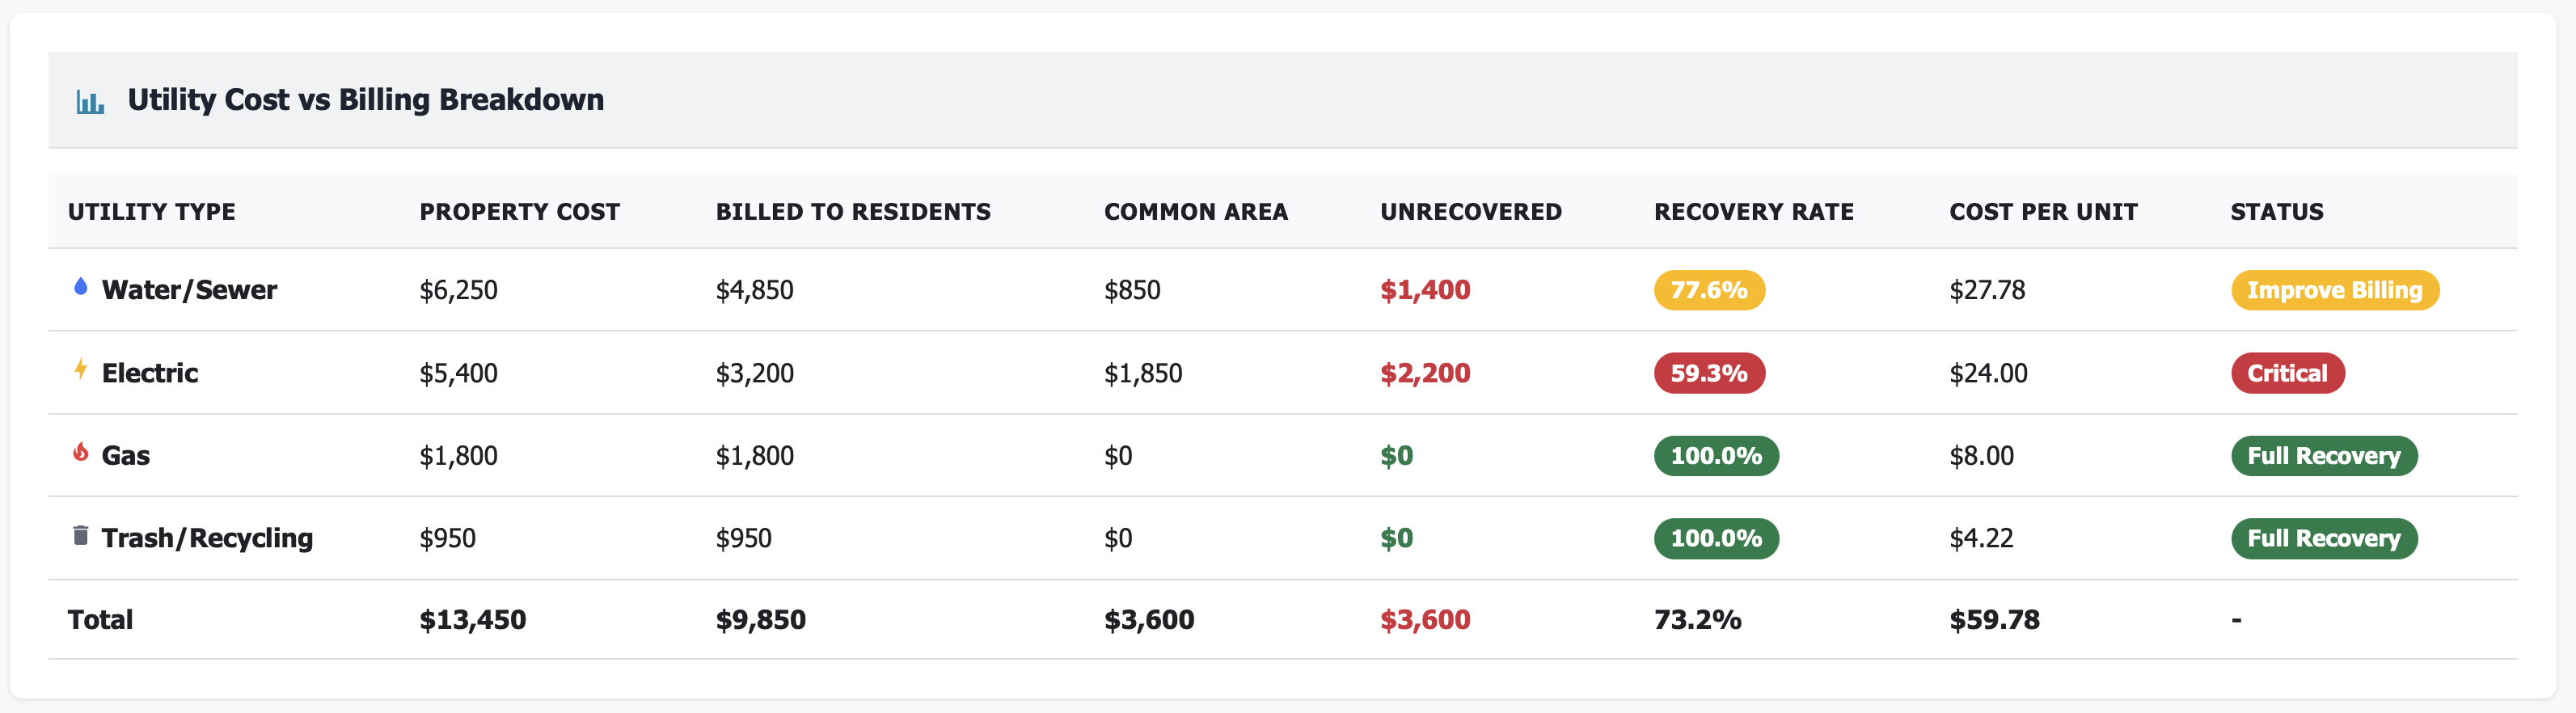Click the Cost Per Unit header
2576x713 pixels.
pos(2043,212)
